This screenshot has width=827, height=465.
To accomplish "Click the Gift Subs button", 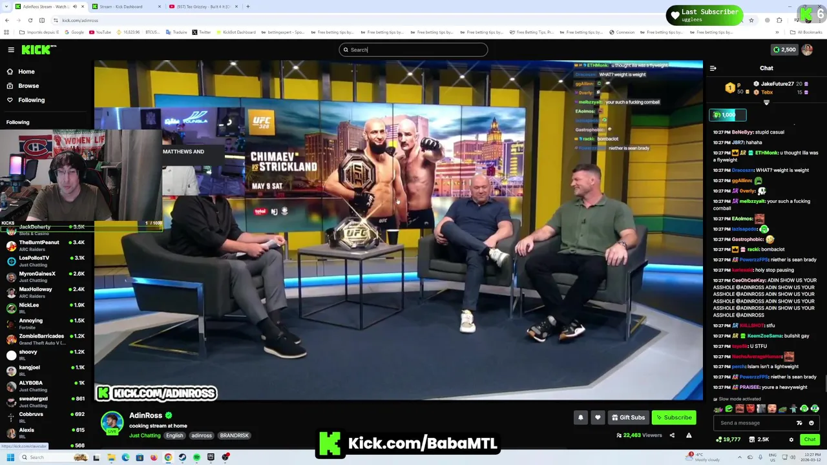I will pyautogui.click(x=628, y=417).
